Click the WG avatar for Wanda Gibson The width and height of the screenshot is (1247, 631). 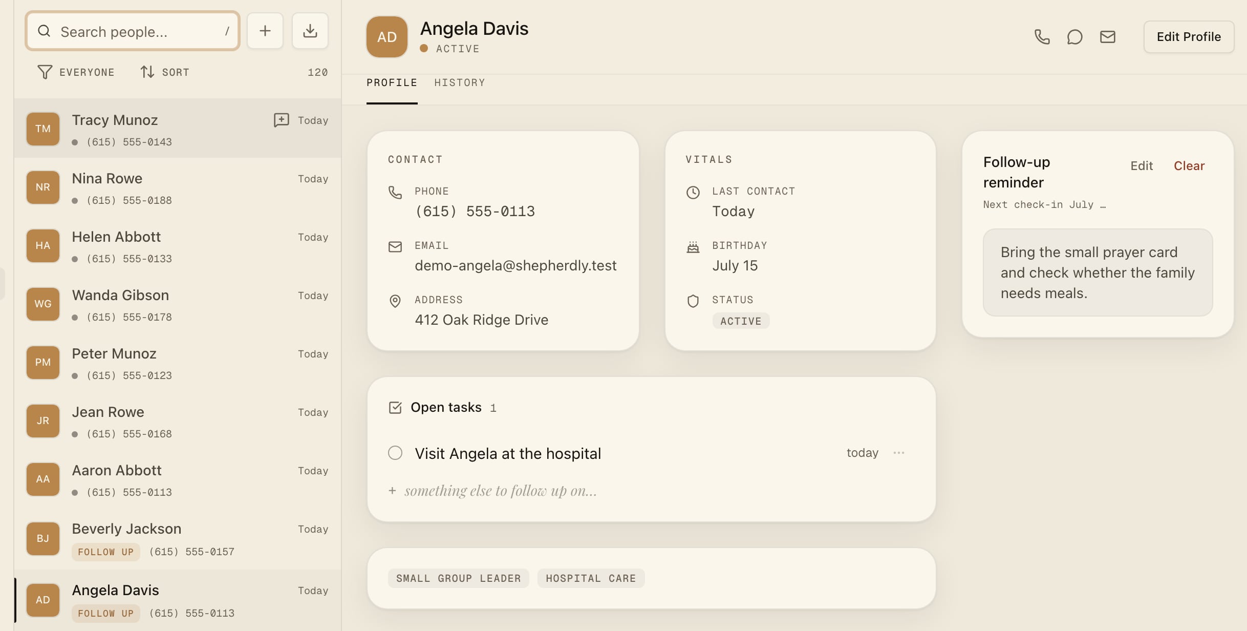coord(43,304)
